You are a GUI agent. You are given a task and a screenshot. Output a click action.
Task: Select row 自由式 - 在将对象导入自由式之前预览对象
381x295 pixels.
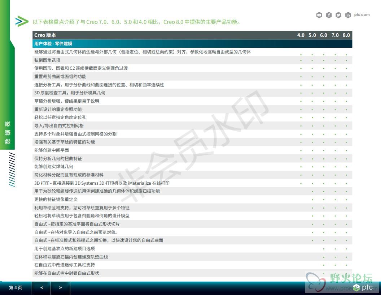(192, 232)
